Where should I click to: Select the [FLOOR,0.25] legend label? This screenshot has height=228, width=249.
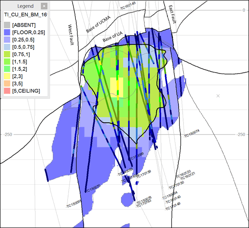click(x=28, y=33)
